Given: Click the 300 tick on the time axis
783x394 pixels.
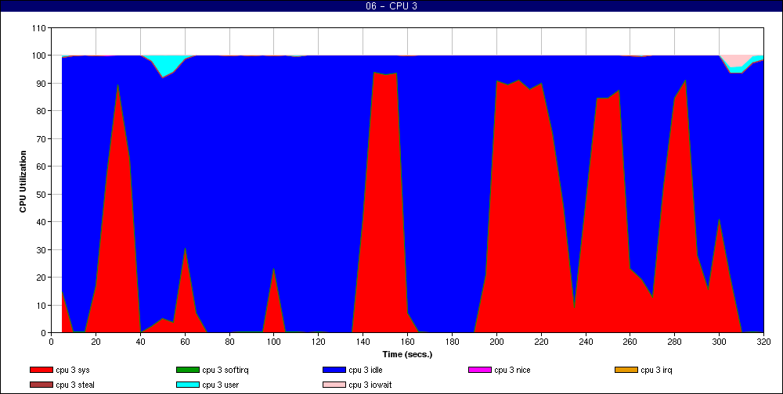Looking at the screenshot, I should [719, 342].
